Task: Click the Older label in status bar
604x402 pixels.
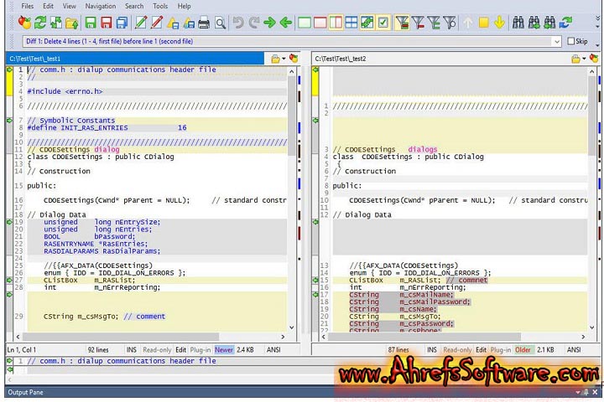Action: (x=523, y=349)
